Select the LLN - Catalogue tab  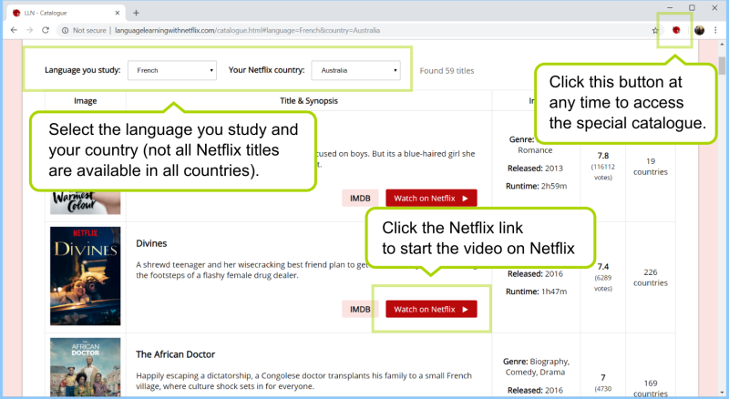(x=65, y=13)
